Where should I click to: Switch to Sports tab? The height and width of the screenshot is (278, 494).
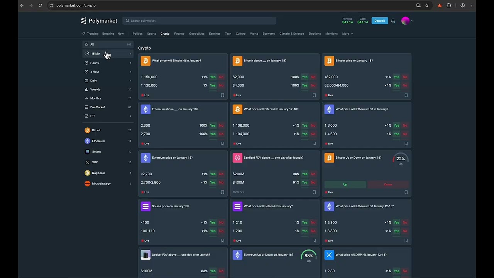click(x=151, y=34)
